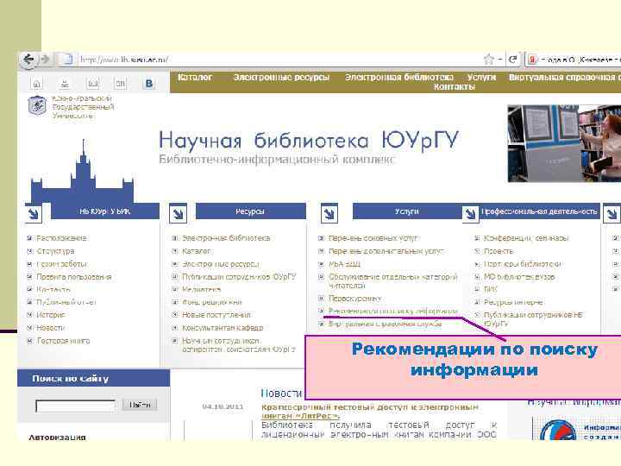The image size is (621, 466).
Task: Click the bullet icon next to Медиатека
Action: pos(175,290)
